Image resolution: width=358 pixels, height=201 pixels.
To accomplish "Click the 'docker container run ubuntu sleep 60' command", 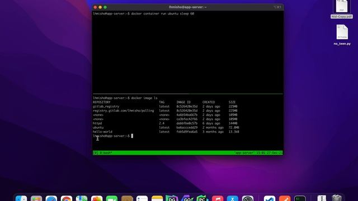I will (163, 13).
